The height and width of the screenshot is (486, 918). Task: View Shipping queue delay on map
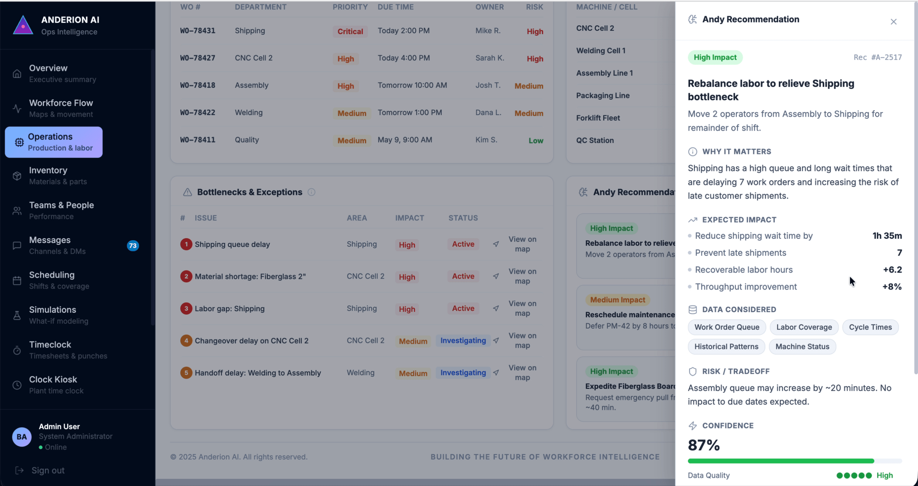point(522,244)
